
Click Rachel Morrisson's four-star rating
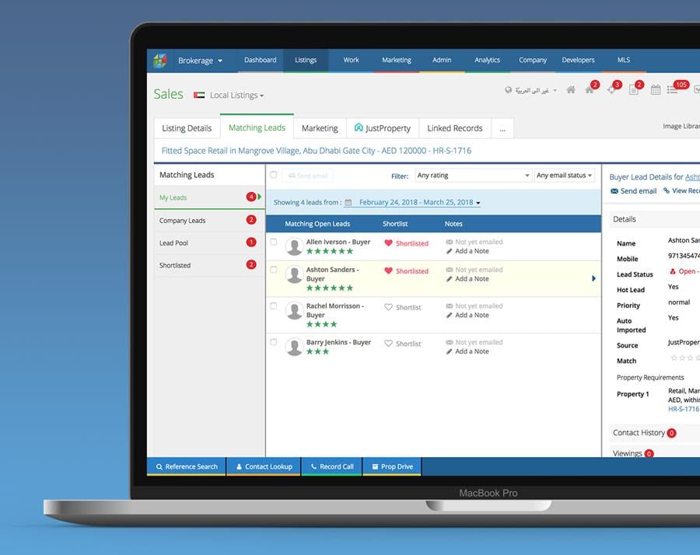321,324
